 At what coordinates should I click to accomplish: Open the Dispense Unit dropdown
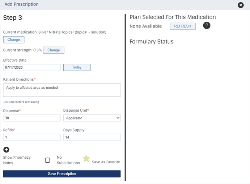coord(92,118)
